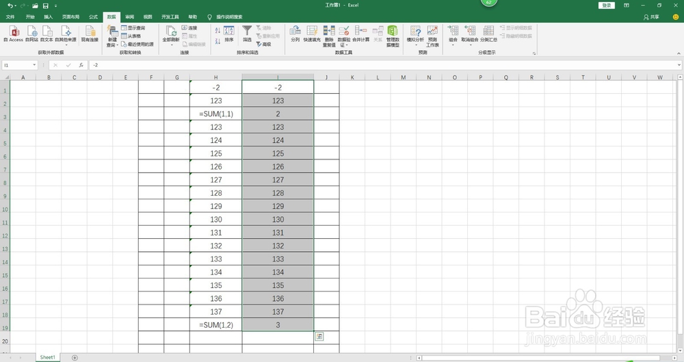Open the Name Box dropdown arrow
Screen dimensions: 684x362
tap(34, 65)
